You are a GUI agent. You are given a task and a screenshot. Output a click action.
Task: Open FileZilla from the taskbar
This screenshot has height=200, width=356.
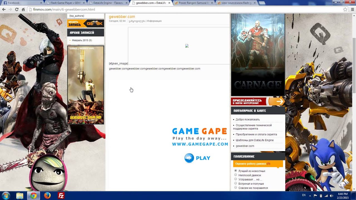click(61, 196)
